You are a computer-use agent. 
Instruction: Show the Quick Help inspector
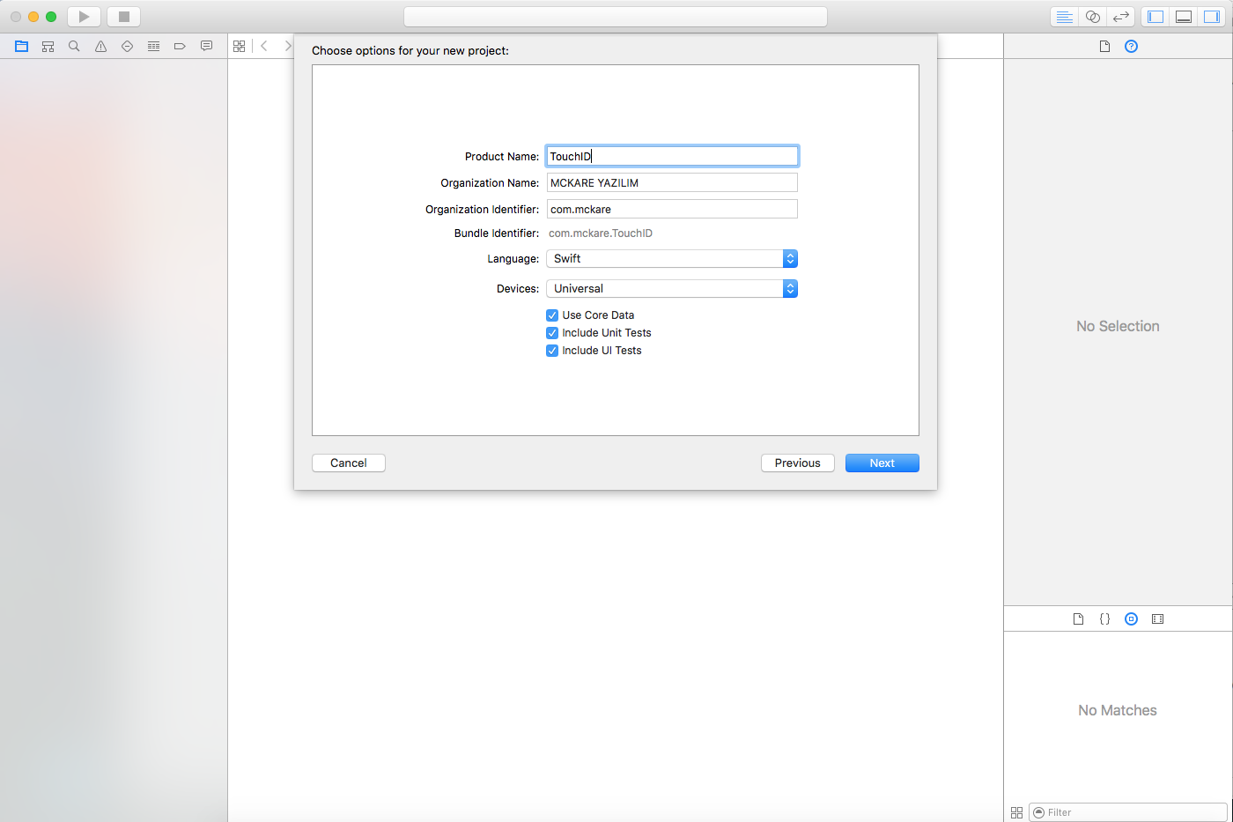(1131, 46)
